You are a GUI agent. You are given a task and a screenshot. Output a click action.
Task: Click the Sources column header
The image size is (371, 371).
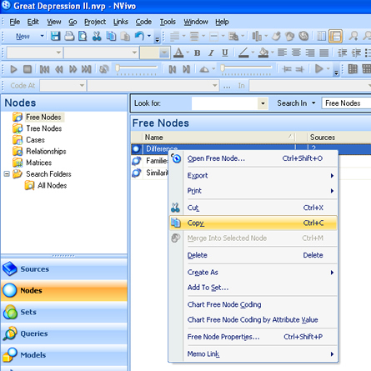point(339,138)
